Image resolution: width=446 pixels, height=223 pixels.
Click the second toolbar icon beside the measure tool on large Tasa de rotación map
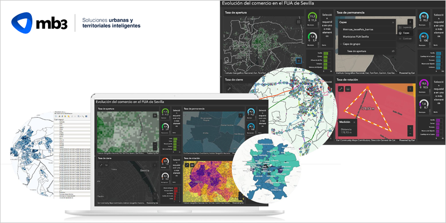point(348,88)
